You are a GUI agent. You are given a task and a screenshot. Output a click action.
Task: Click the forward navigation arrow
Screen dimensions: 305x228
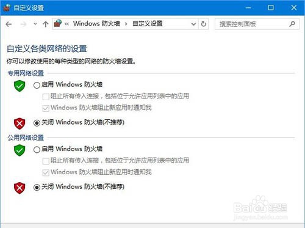pos(24,24)
